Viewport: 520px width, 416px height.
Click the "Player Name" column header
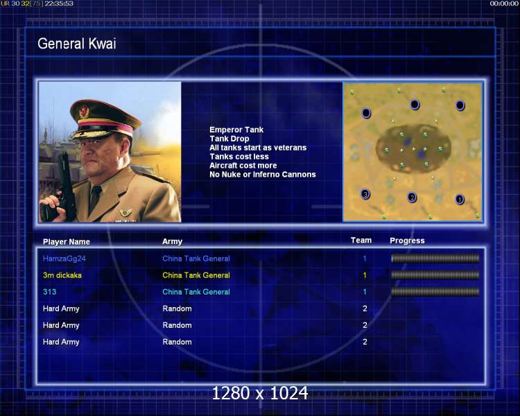[x=67, y=242]
